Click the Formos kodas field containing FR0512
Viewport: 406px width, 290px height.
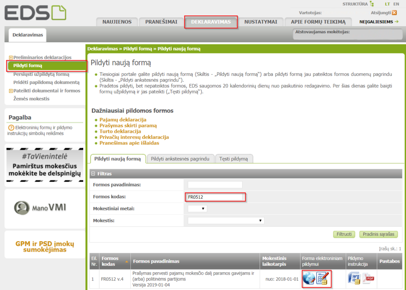pos(215,197)
